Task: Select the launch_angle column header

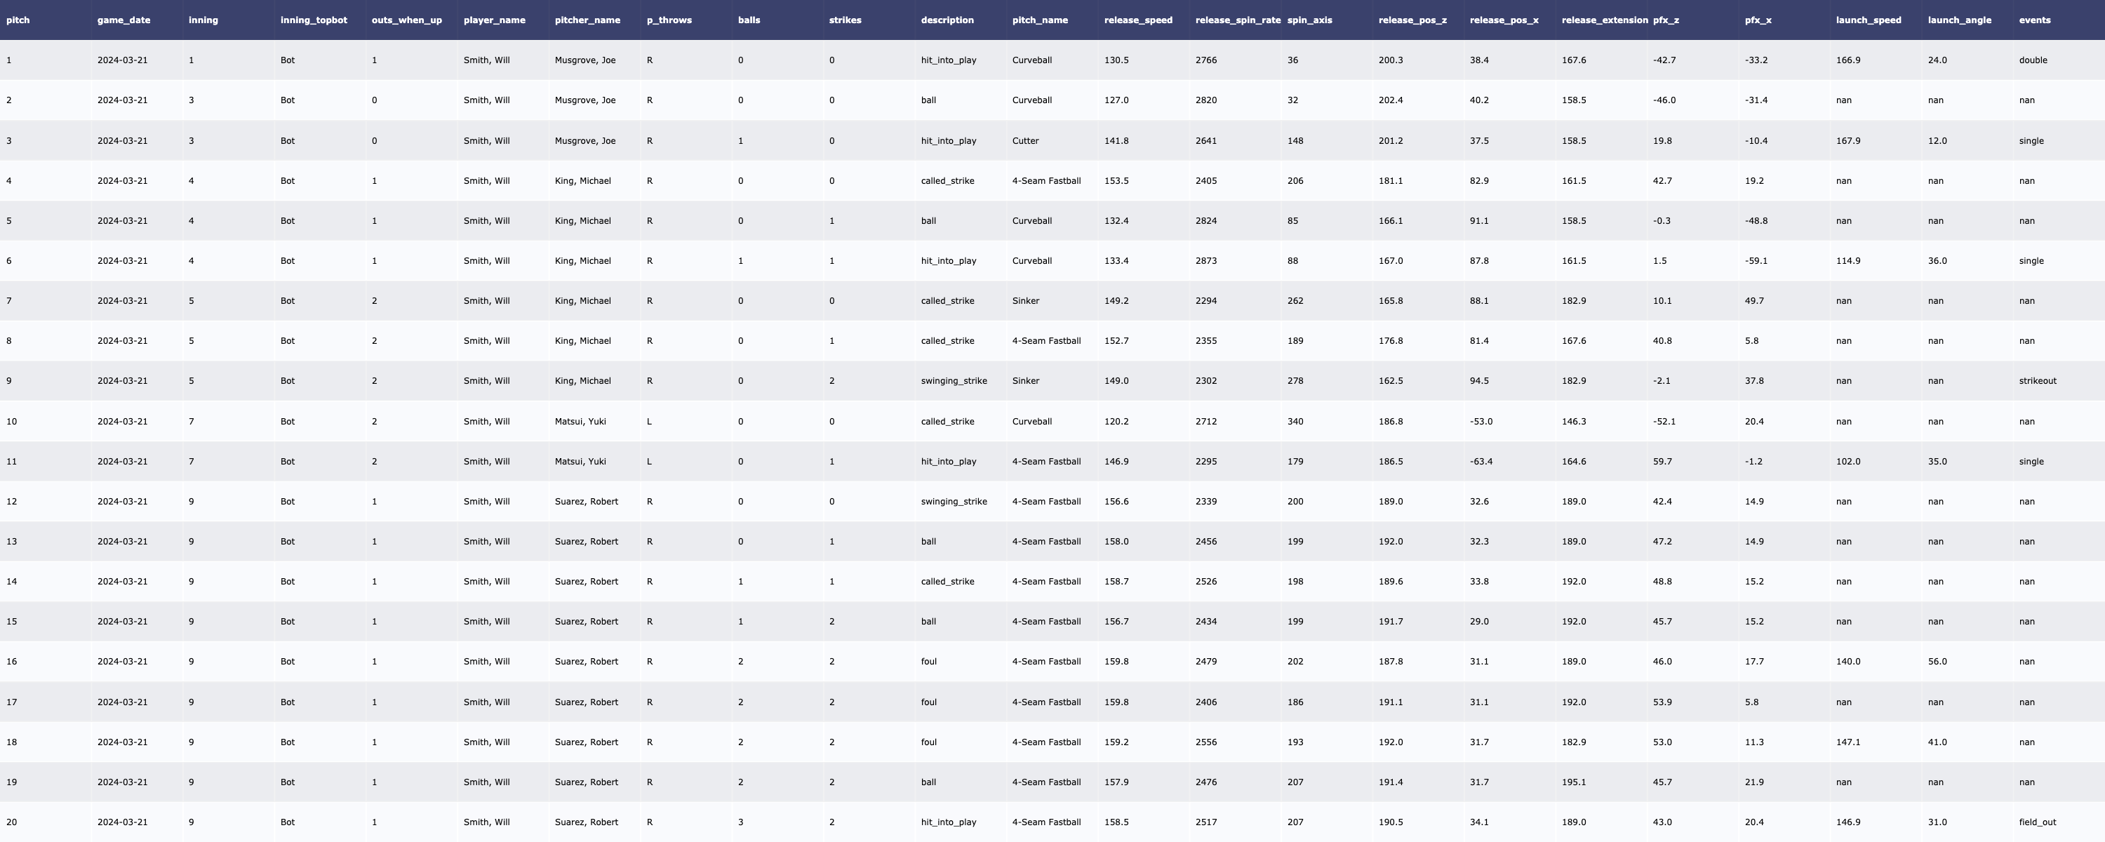Action: [1959, 20]
